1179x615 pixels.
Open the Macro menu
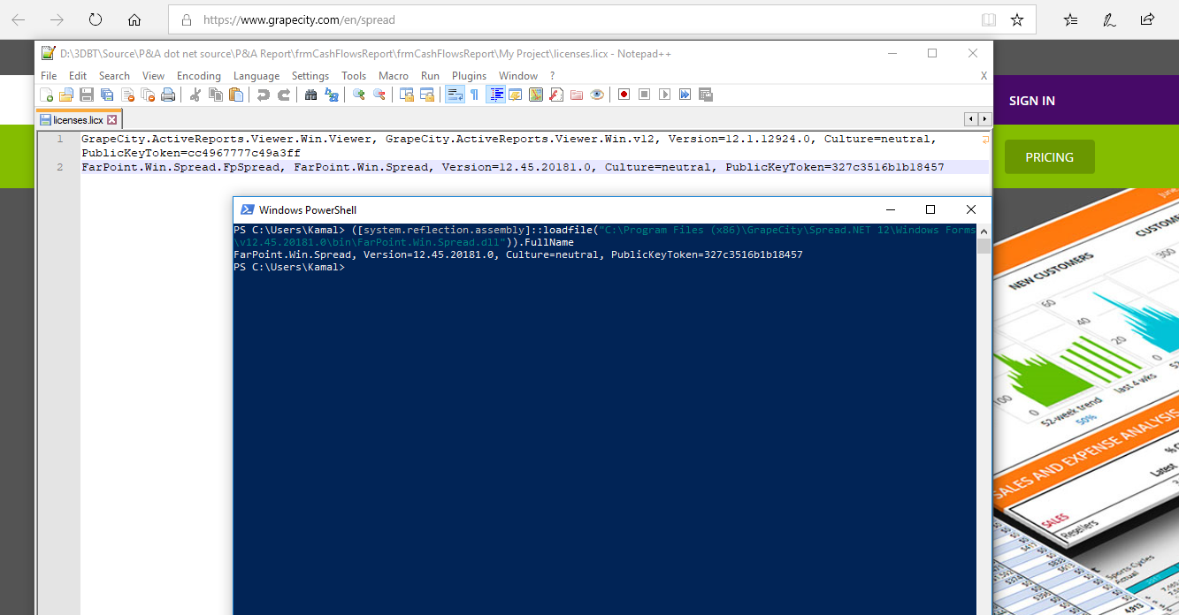point(394,76)
